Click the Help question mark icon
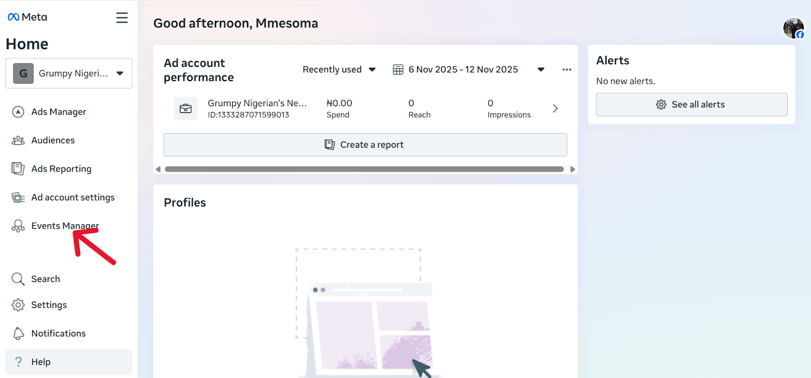The image size is (811, 378). point(18,362)
